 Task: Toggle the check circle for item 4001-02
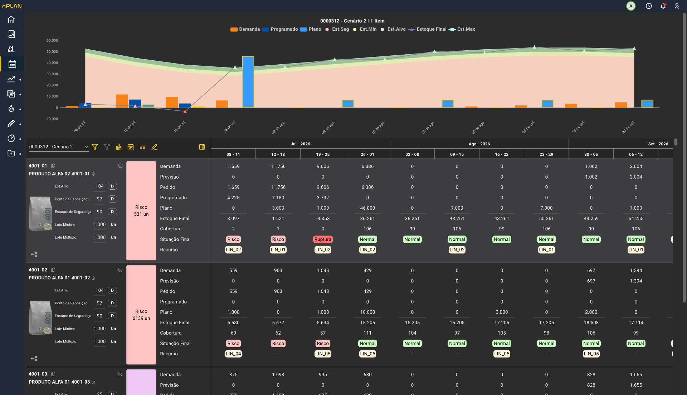pyautogui.click(x=120, y=270)
